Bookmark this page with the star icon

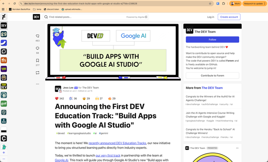point(210,3)
